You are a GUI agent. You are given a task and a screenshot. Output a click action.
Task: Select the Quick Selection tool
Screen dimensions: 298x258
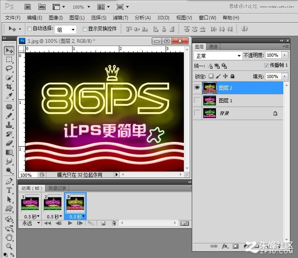click(x=9, y=78)
